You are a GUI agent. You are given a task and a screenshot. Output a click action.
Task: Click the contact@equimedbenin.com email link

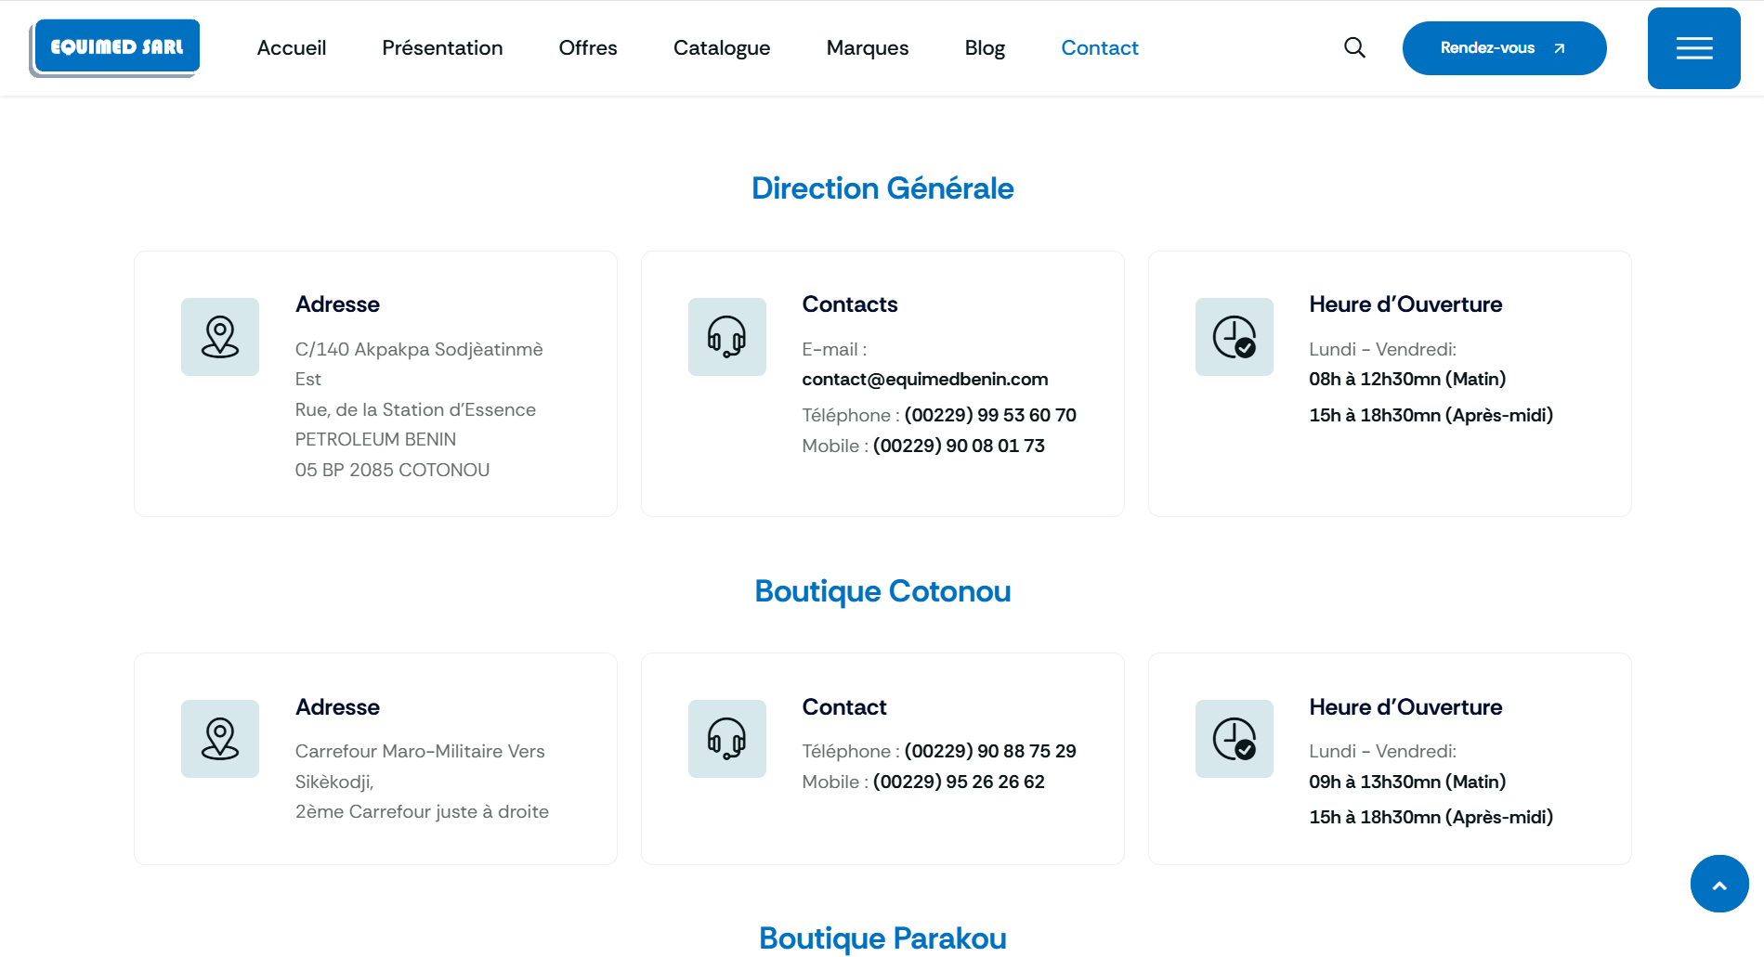(925, 379)
